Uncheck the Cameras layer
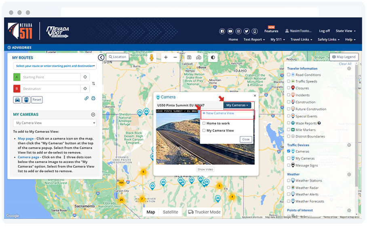 click(x=289, y=151)
